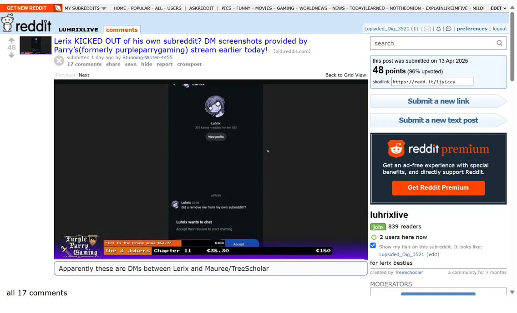Viewport: 517px width, 313px height.
Task: Open TODAYILEARNED in top bar
Action: tap(367, 8)
